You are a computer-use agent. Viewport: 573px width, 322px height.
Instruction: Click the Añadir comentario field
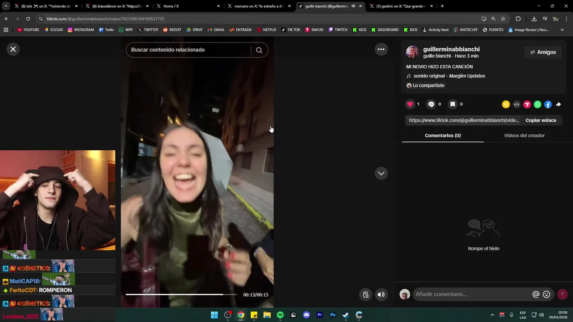[x=472, y=294]
